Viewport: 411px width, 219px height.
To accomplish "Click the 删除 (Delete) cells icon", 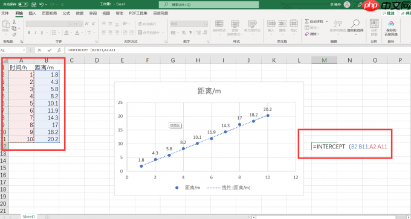I will [x=282, y=24].
